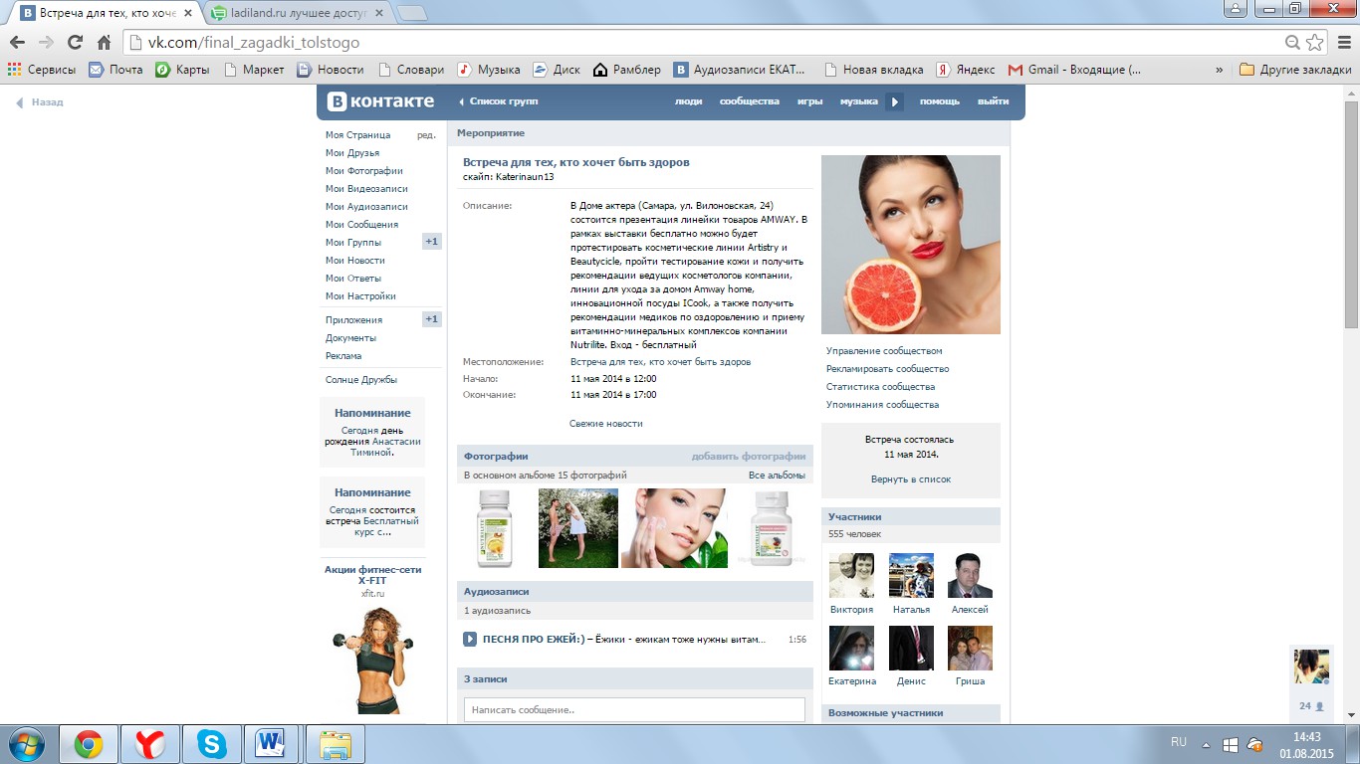Open the Яндекс bookmark
Screen dimensions: 1360x764
click(966, 70)
